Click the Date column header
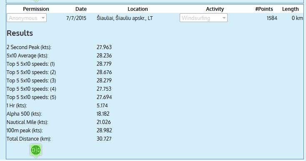 pos(81,9)
